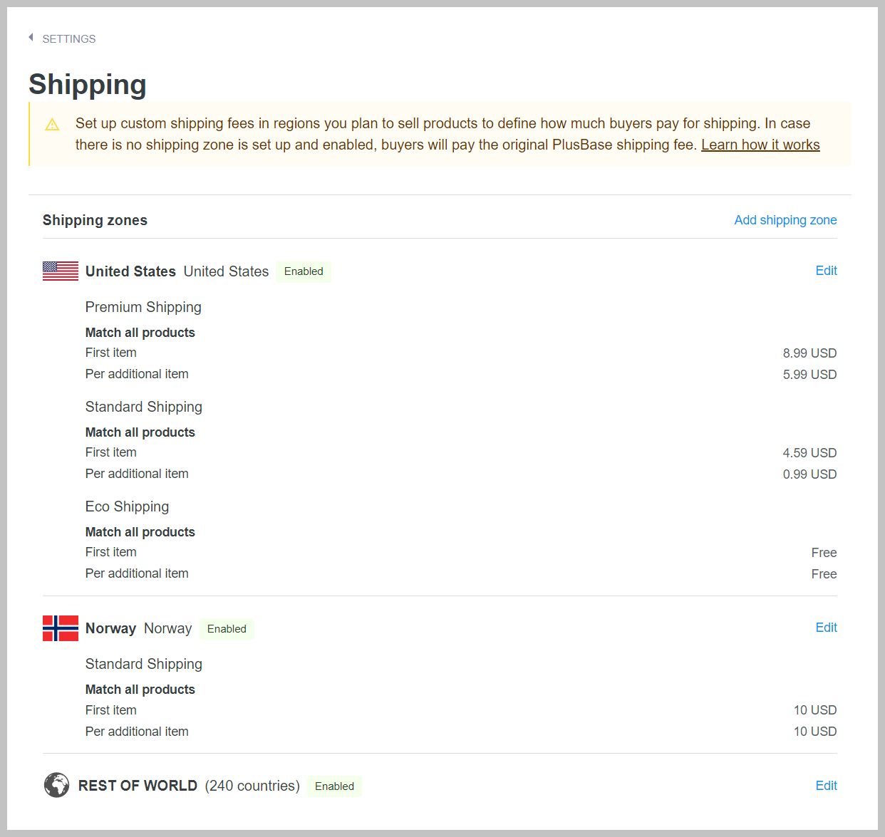Screen dimensions: 885x837
Task: Edit the Norway shipping zone
Action: pyautogui.click(x=826, y=628)
